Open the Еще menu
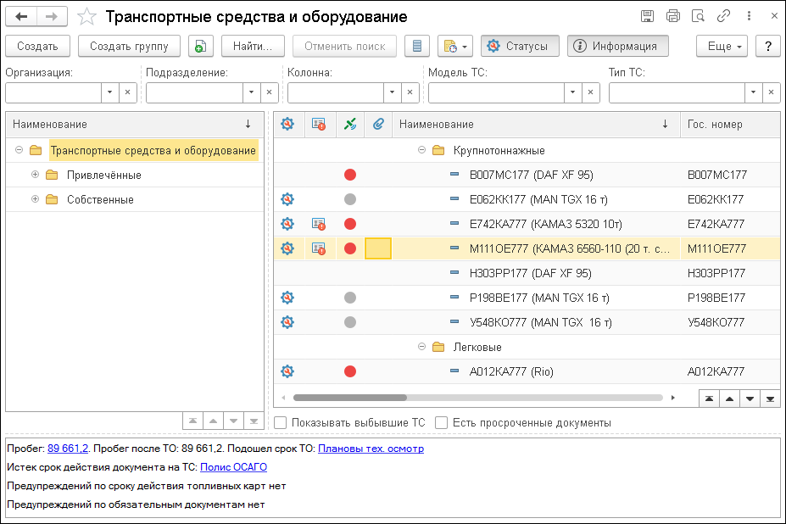 (x=722, y=46)
